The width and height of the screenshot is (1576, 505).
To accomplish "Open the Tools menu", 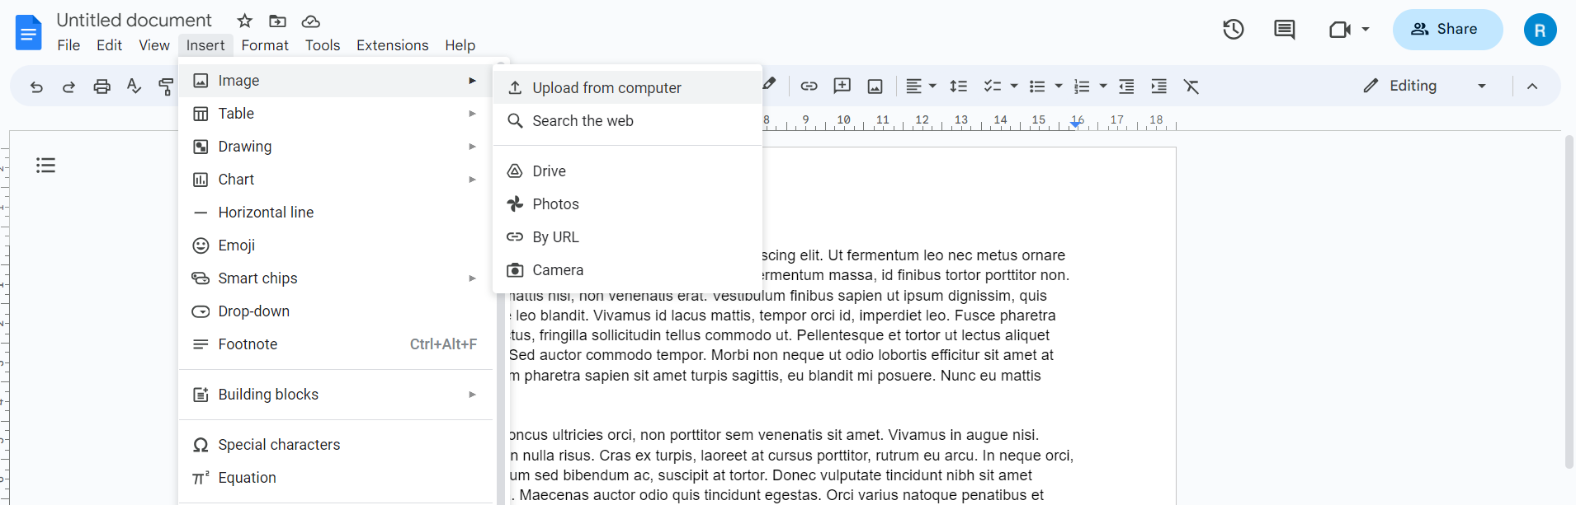I will (x=323, y=45).
